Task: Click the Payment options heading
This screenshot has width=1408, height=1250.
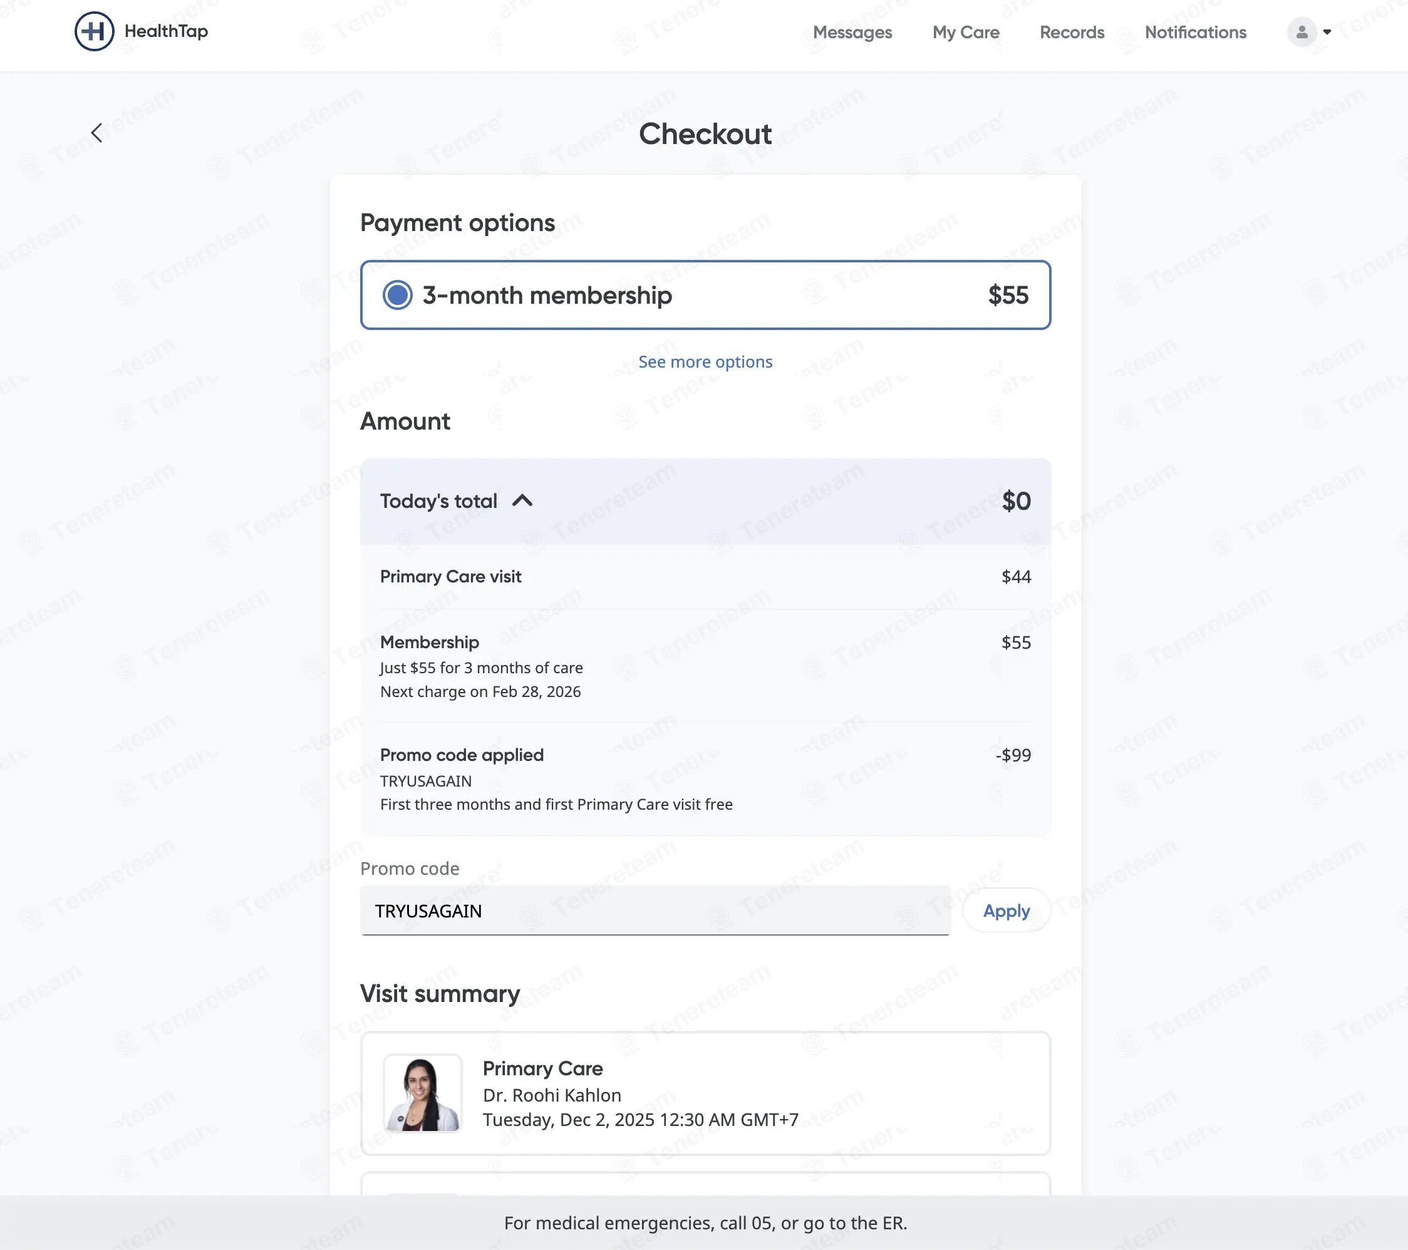Action: [x=457, y=222]
